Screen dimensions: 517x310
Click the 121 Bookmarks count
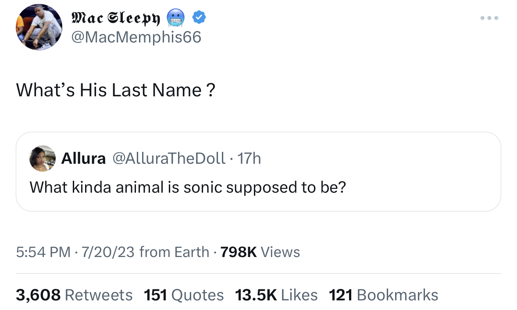[x=384, y=295]
